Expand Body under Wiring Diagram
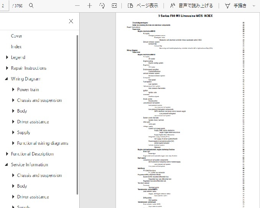The image size is (260, 208). (13, 111)
